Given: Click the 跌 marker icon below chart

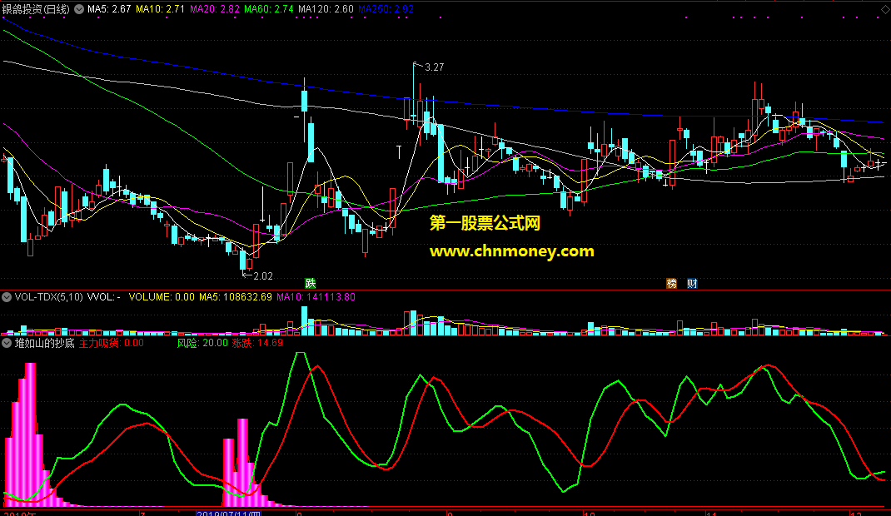Looking at the screenshot, I should click(311, 283).
